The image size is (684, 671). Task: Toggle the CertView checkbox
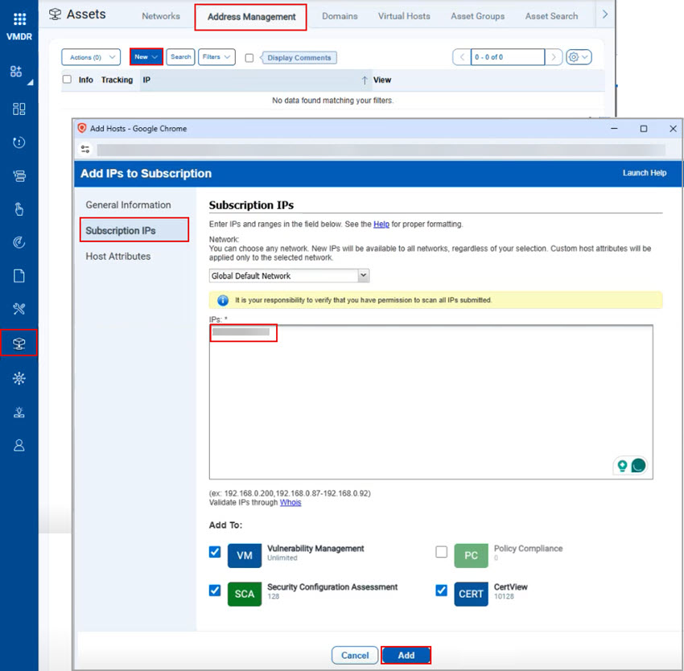(441, 591)
